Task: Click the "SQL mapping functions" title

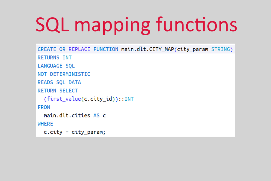Action: 136,25
